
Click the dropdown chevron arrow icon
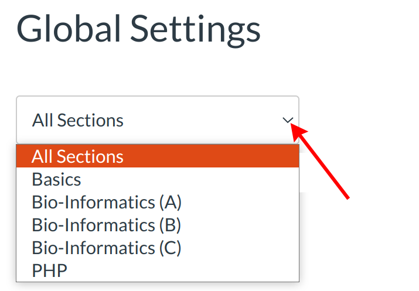coord(288,120)
